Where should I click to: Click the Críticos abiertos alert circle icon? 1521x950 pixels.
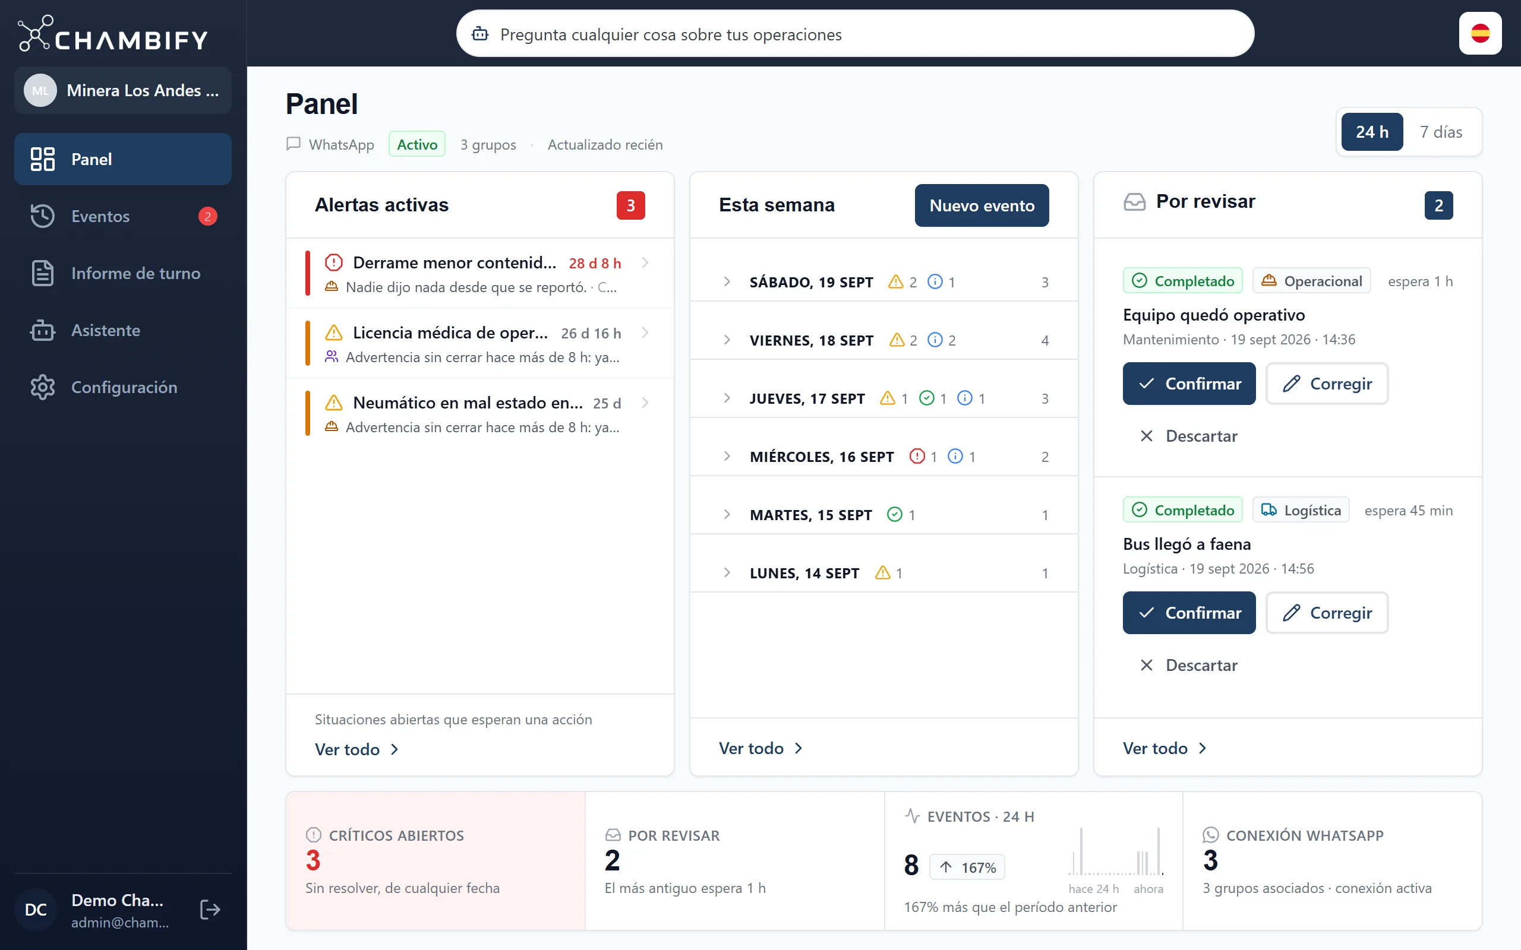pos(314,835)
